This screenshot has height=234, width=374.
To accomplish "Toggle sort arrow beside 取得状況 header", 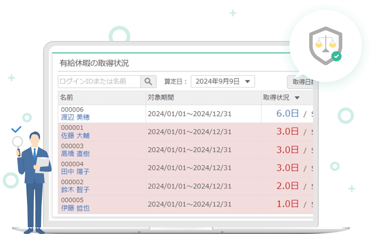I will (297, 98).
